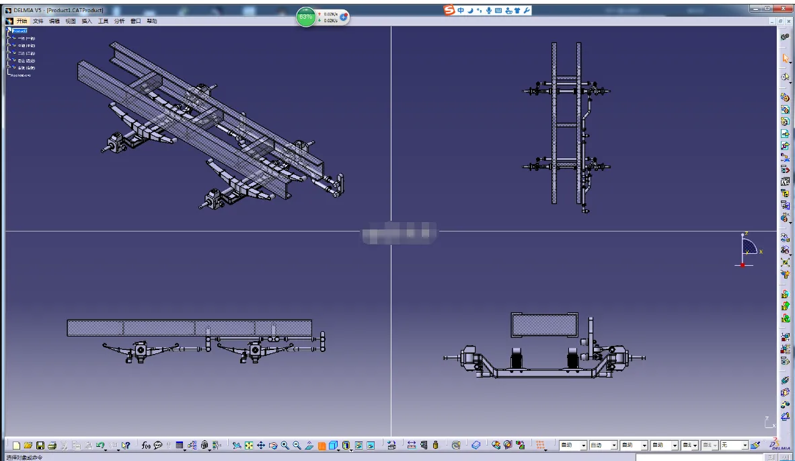The image size is (795, 461).
Task: Click the New document icon
Action: tap(16, 446)
